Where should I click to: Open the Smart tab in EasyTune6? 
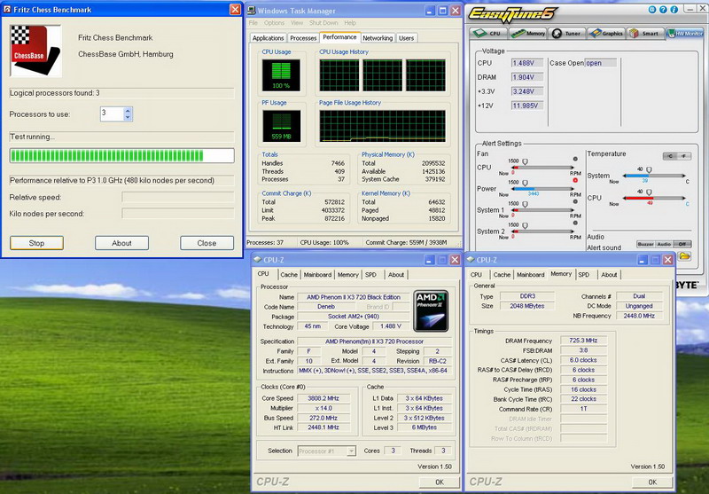(x=646, y=33)
